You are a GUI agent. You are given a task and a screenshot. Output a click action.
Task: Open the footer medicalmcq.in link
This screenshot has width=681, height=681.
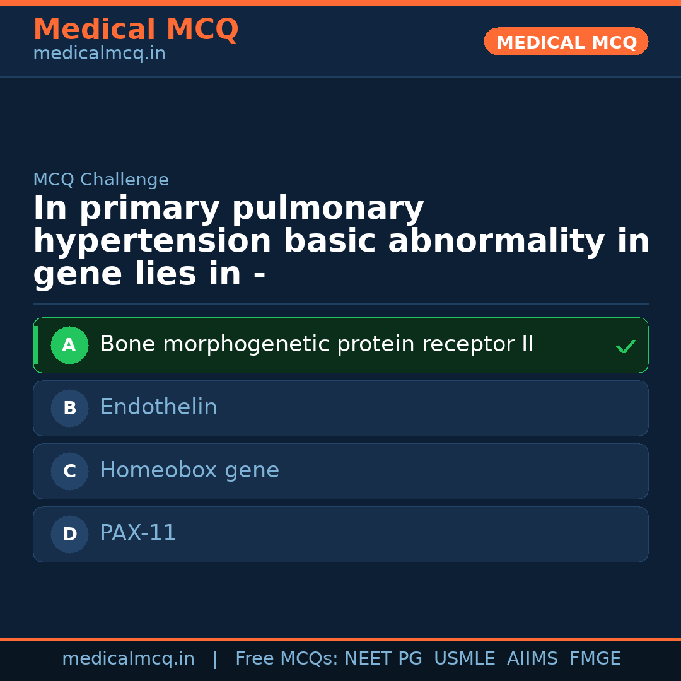point(128,659)
